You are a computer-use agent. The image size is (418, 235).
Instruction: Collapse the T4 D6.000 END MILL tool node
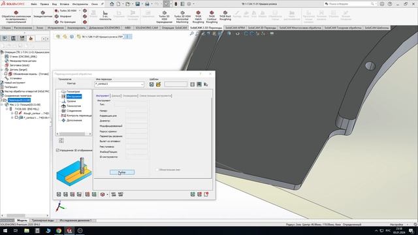[x=7, y=109]
